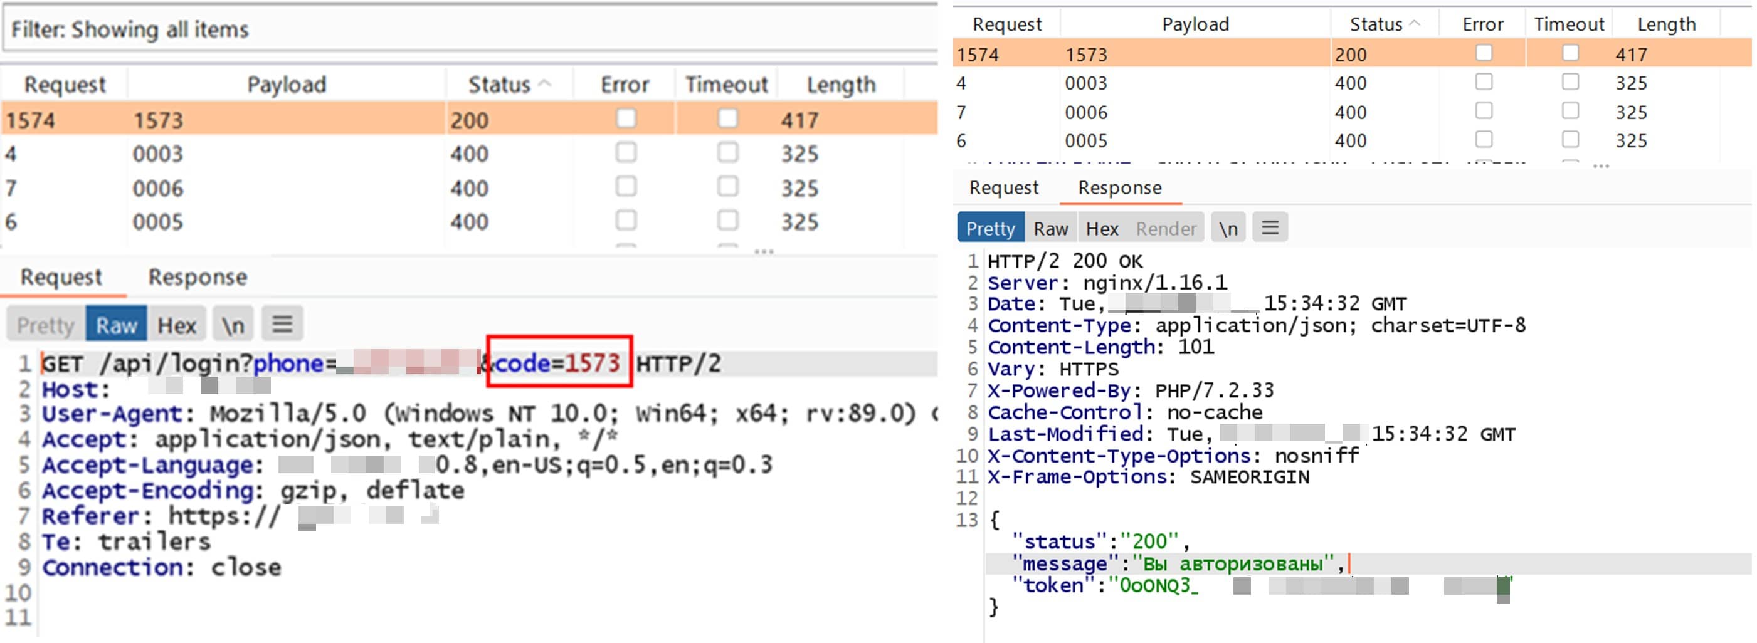Toggle Timeout checkbox for payload 1573, right table
Screen dimensions: 1757x643
tap(1570, 53)
